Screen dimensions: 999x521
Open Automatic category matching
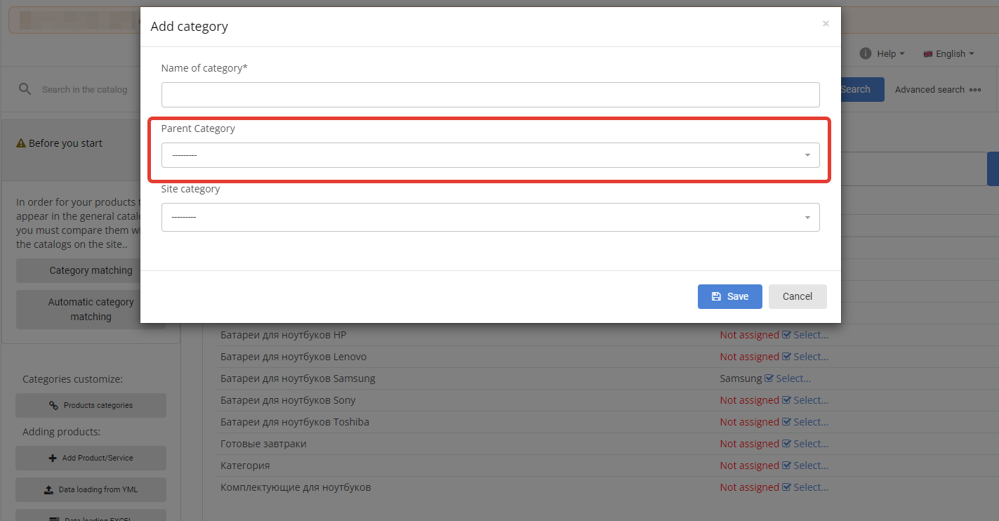(x=91, y=310)
